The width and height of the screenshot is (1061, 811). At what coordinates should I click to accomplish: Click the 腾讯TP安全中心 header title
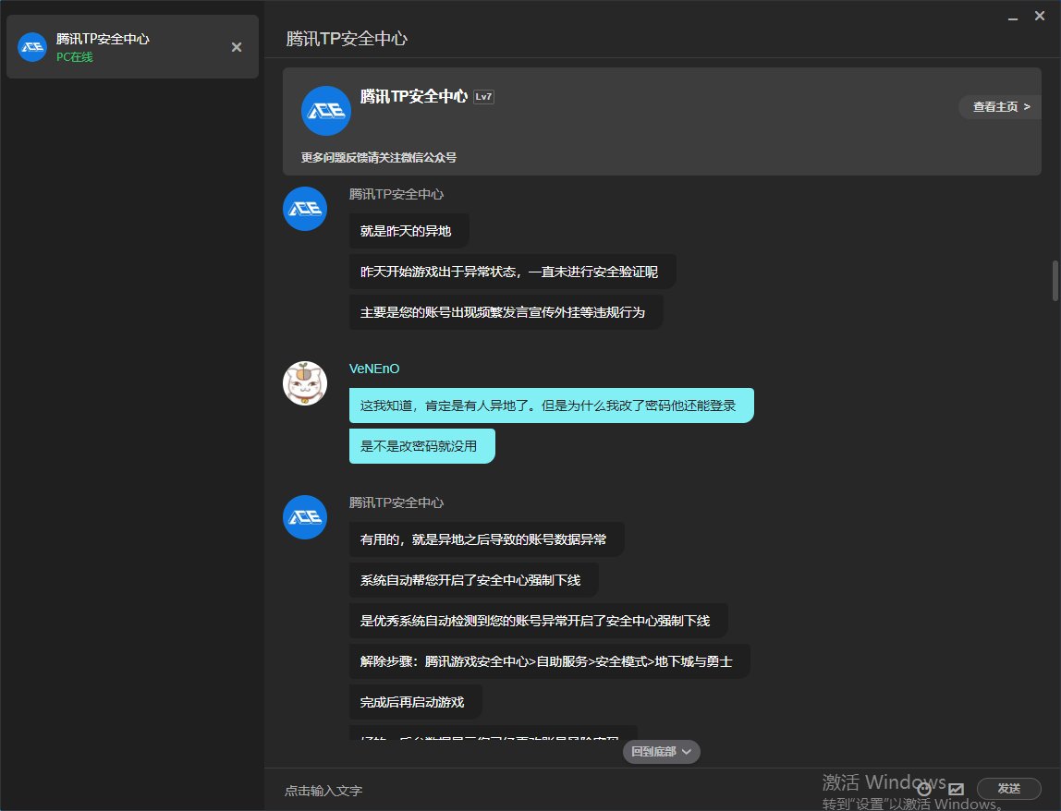coord(347,39)
